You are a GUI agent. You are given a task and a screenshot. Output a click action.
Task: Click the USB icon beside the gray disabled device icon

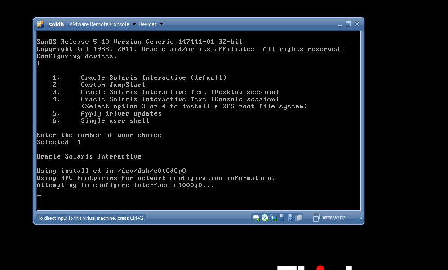pyautogui.click(x=290, y=218)
